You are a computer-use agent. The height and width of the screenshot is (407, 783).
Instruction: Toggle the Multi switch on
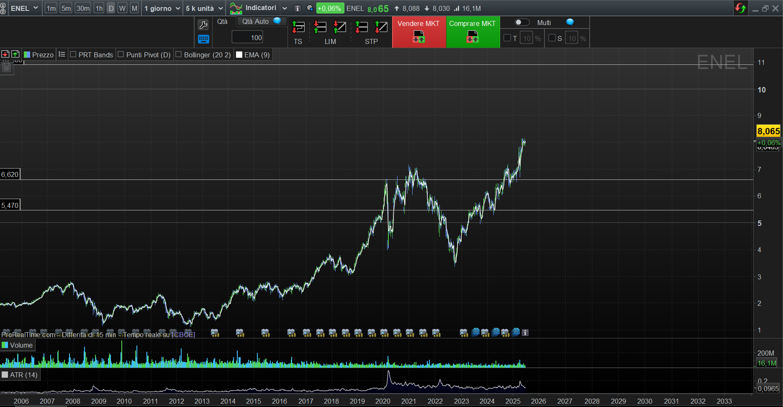[521, 23]
